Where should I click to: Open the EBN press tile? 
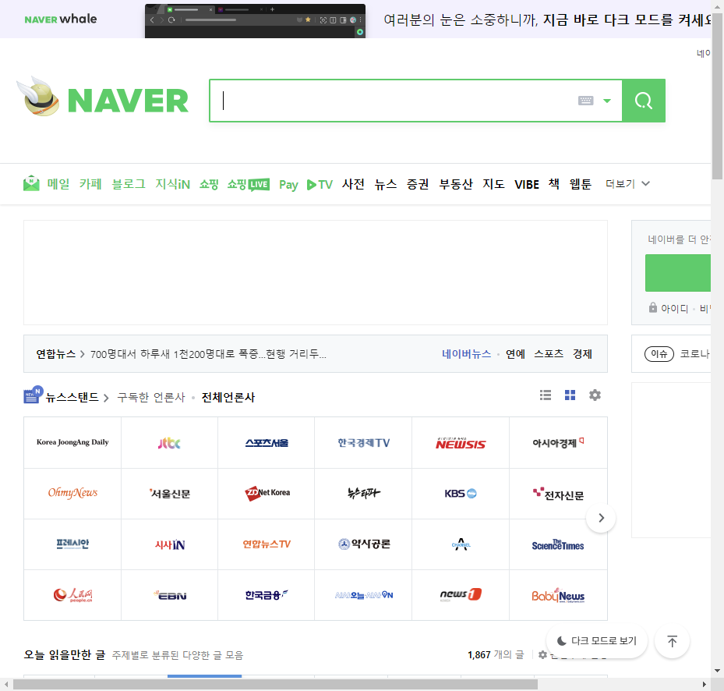tap(169, 595)
